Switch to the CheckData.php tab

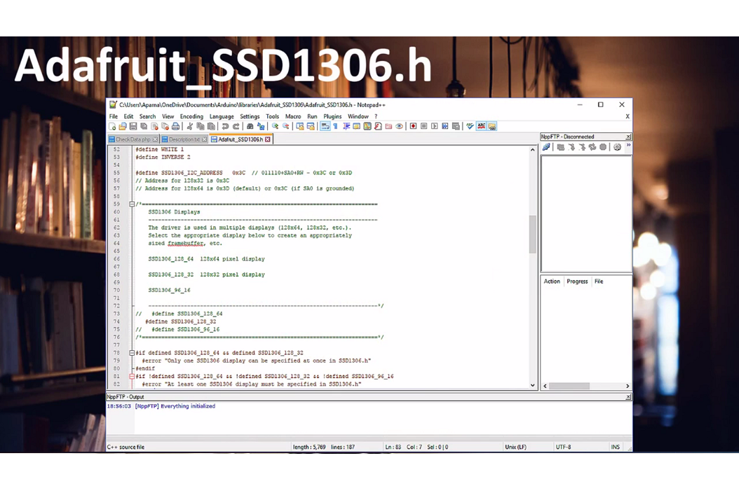tap(133, 139)
